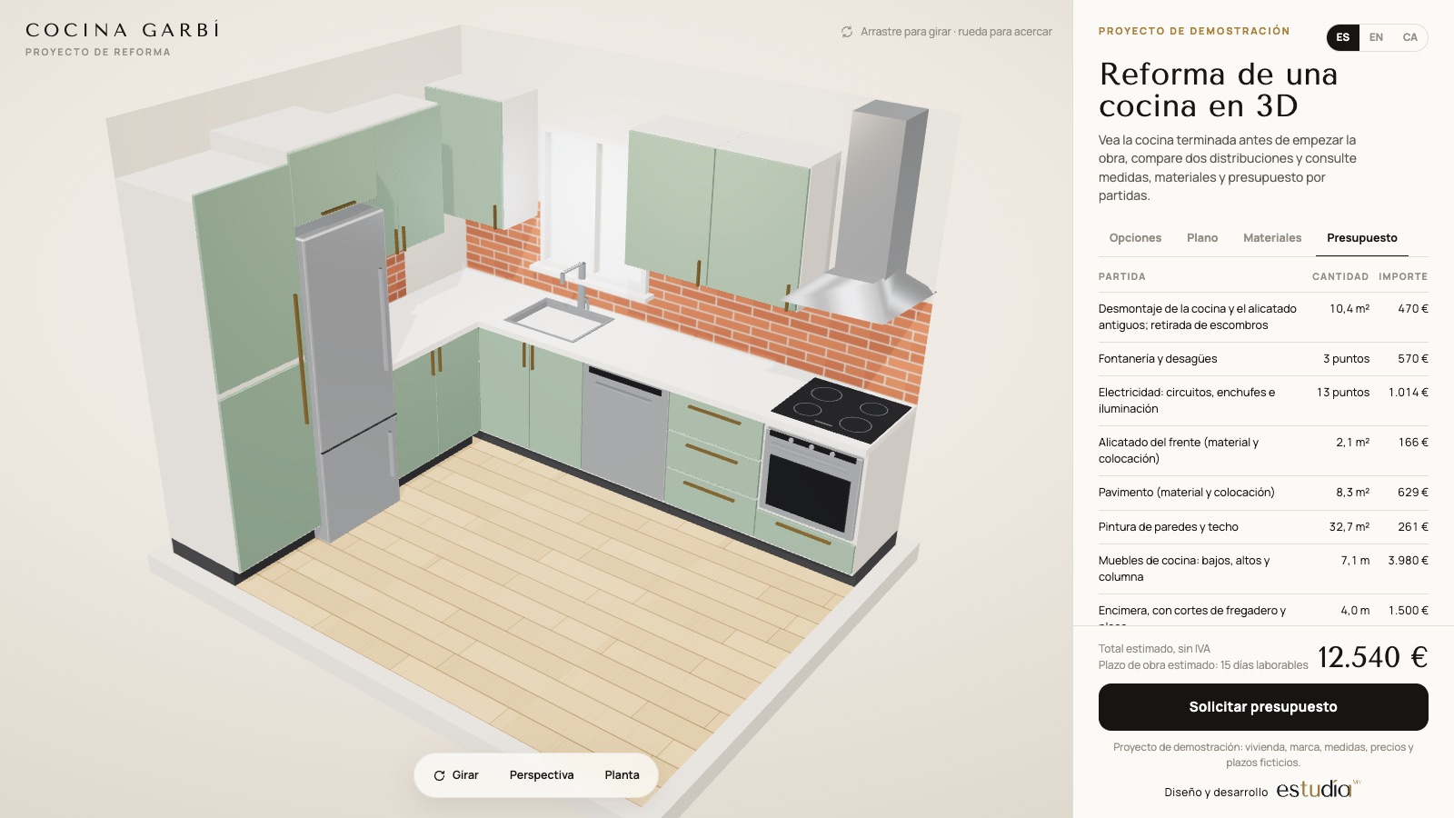Switch language to CA
This screenshot has height=818, width=1454.
pos(1409,37)
